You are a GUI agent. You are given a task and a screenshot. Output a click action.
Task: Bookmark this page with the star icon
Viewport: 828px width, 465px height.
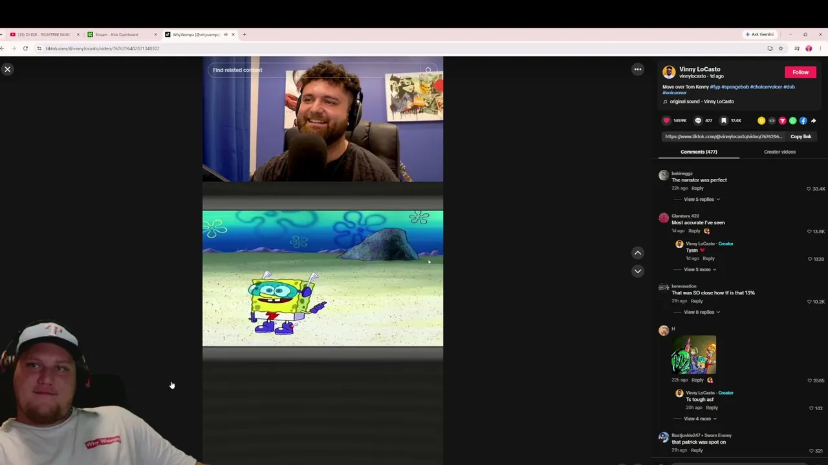(781, 48)
